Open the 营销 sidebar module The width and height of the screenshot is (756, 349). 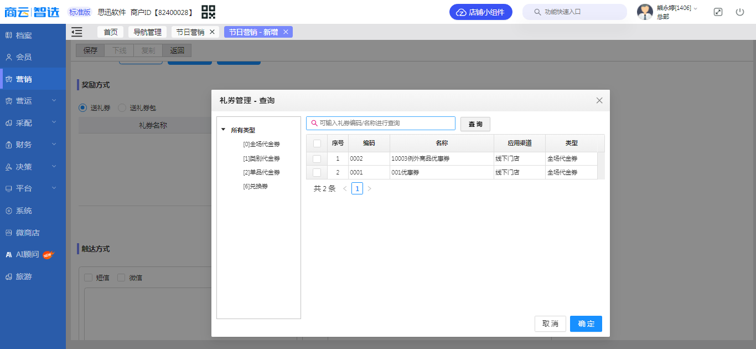pos(33,79)
